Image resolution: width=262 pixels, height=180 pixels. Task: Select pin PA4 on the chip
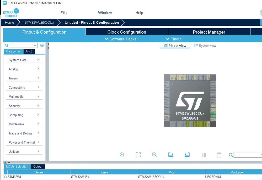(167, 120)
